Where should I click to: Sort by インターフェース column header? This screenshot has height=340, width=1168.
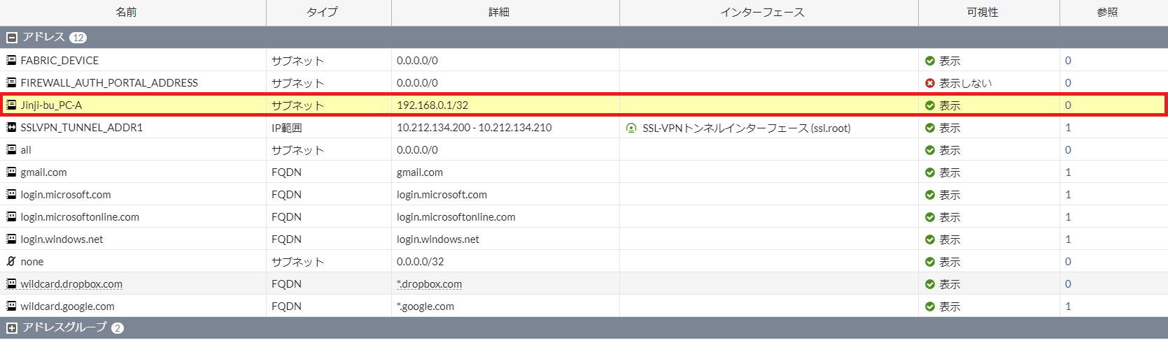763,12
